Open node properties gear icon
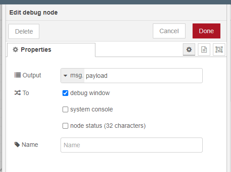Viewport: 231px width, 172px height. pos(189,50)
